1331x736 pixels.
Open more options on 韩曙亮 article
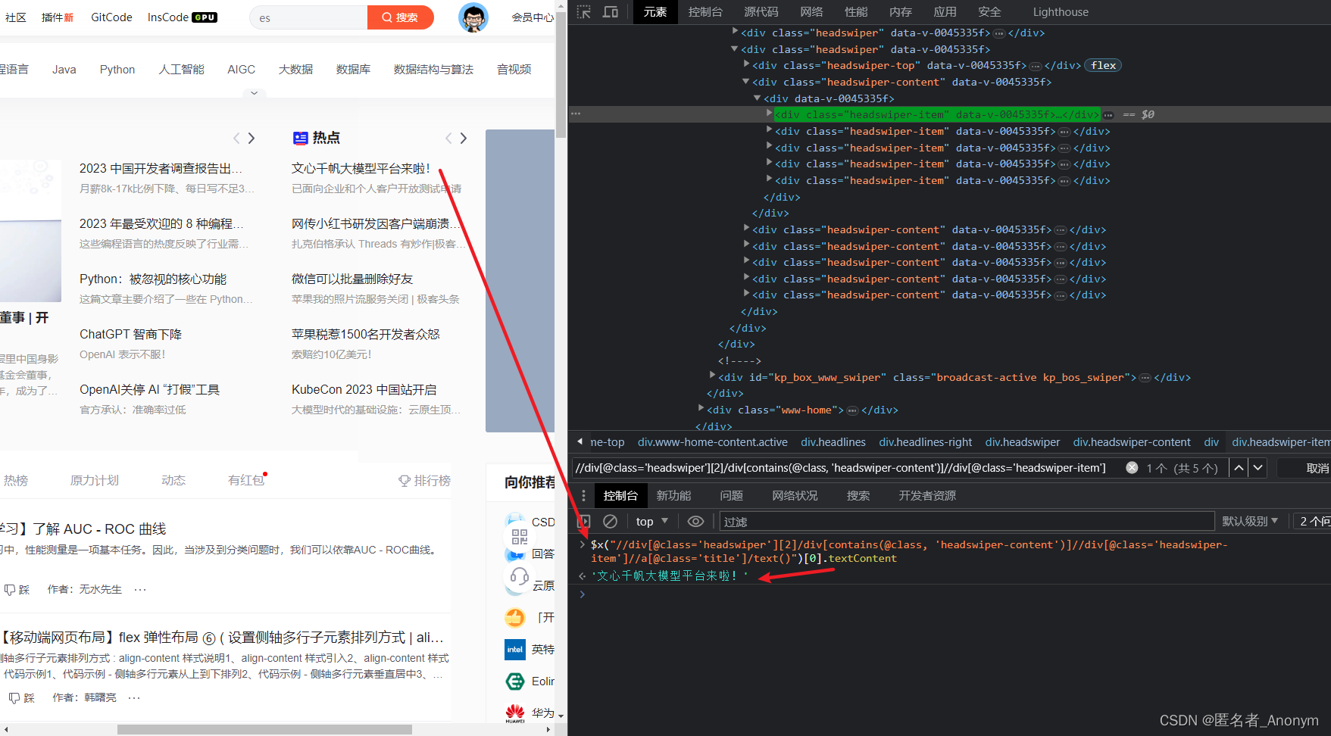(135, 698)
